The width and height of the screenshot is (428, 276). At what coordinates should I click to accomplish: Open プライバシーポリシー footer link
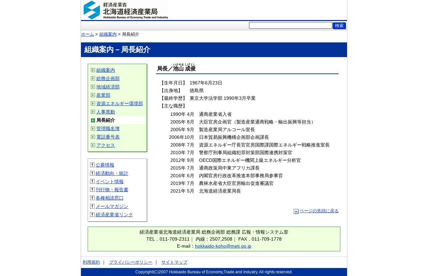pos(131,262)
